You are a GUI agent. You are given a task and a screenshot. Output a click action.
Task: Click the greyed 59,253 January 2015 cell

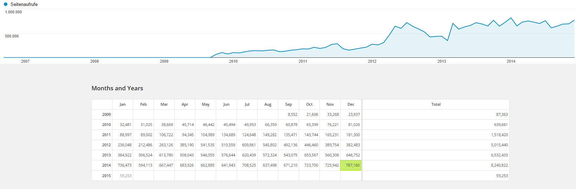[125, 176]
